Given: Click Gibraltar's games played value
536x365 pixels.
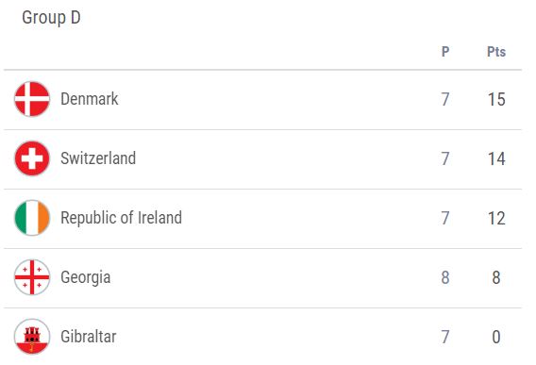Looking at the screenshot, I should (x=445, y=337).
